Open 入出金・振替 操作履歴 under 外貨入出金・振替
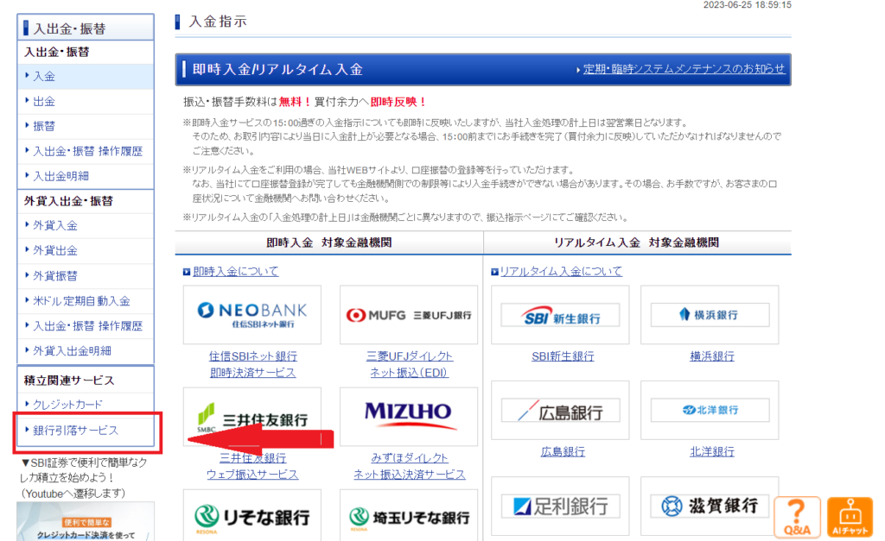This screenshot has width=885, height=541. [87, 326]
